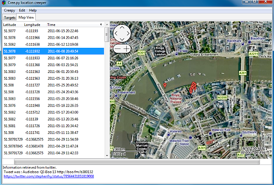Zoom in the map with plus button

[126, 48]
